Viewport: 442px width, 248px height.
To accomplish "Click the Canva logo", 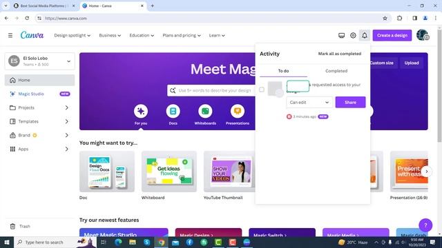I will pyautogui.click(x=32, y=35).
